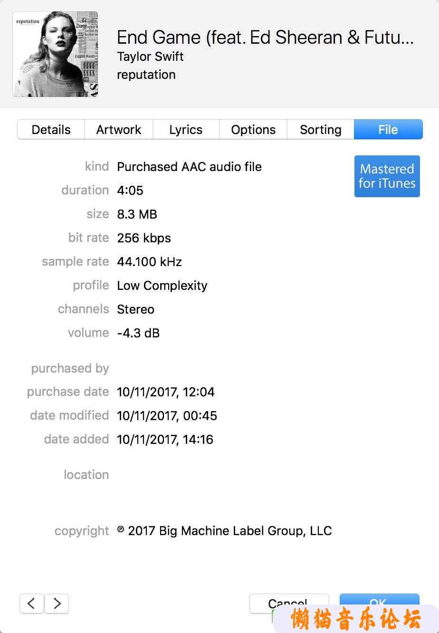Open the Options tab
The width and height of the screenshot is (439, 633).
coord(253,130)
